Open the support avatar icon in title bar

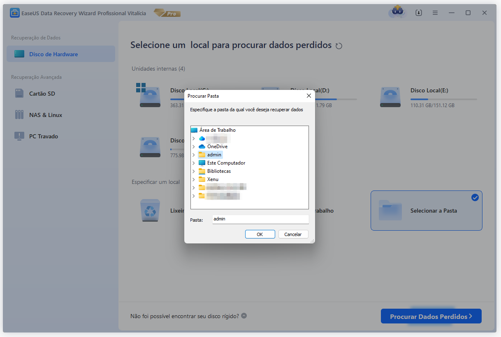pos(398,12)
